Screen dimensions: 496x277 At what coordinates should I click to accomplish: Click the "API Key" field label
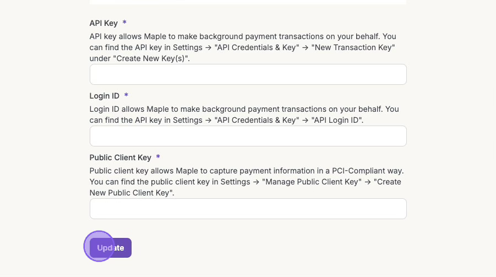[x=103, y=23]
